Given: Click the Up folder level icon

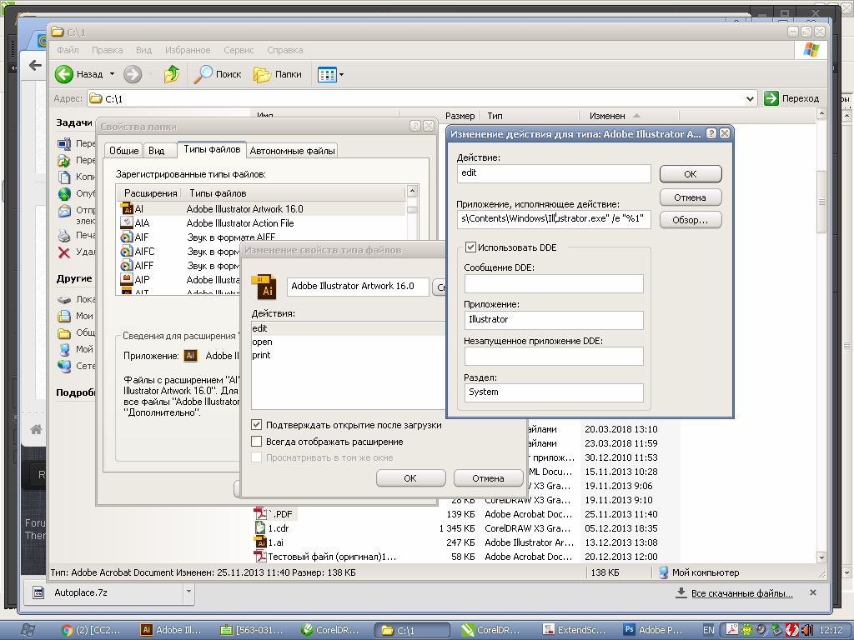Looking at the screenshot, I should [172, 74].
